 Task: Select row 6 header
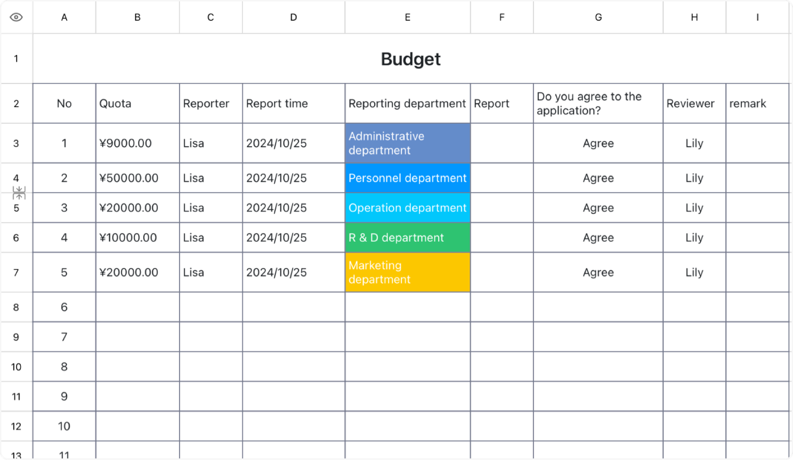coord(16,238)
